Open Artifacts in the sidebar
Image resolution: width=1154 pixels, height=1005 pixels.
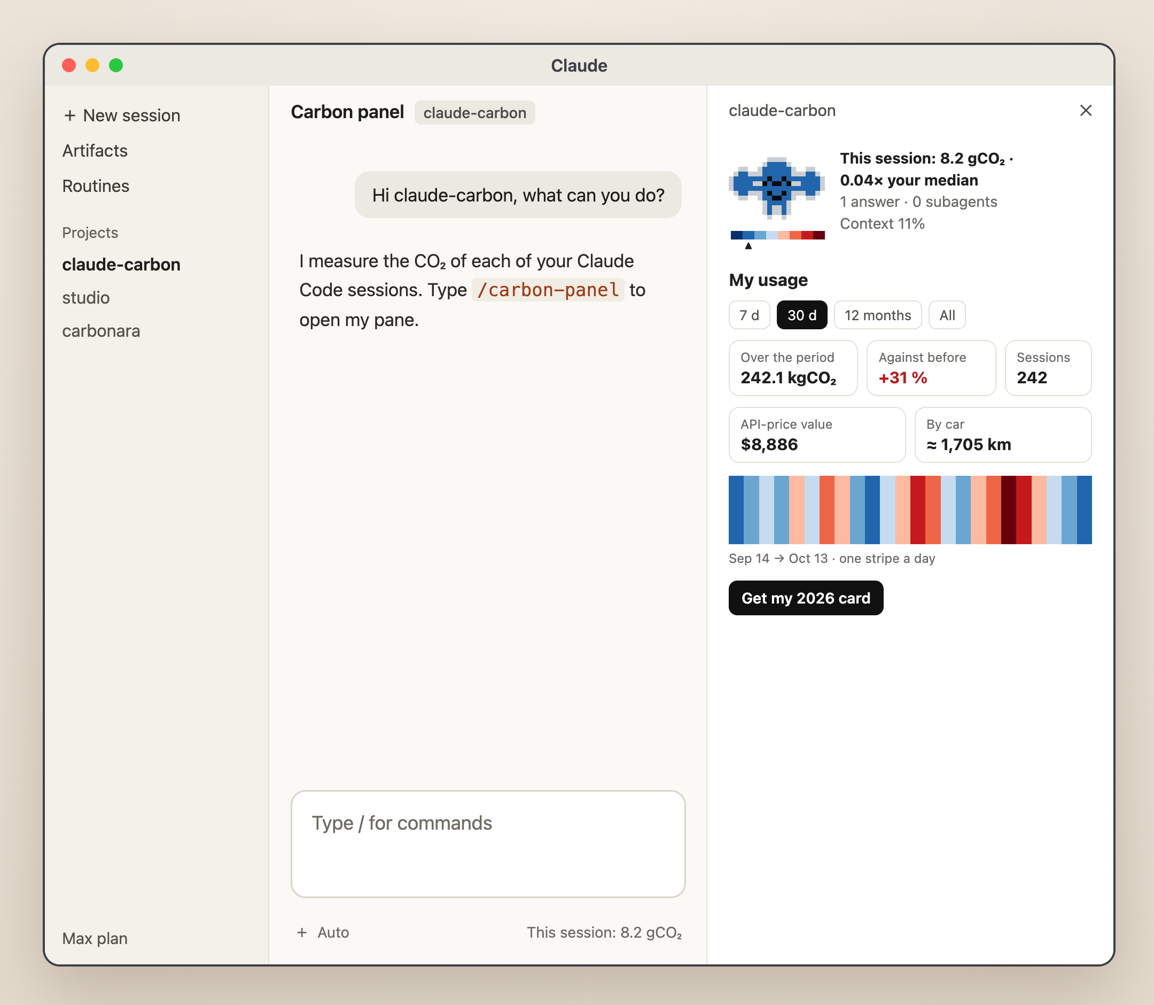(x=95, y=151)
